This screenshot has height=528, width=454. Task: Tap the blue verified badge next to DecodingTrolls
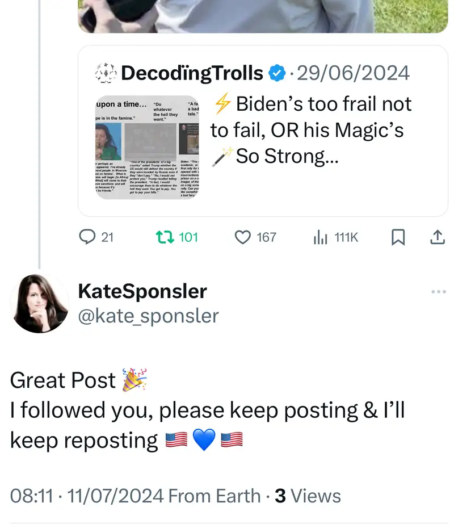point(276,73)
